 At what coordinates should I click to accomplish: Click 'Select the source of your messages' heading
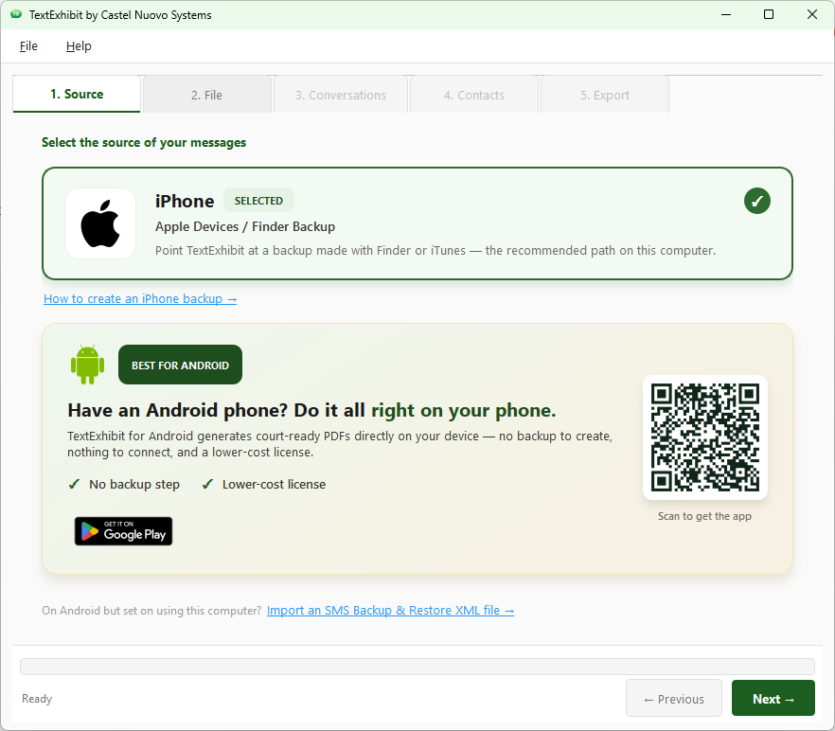point(144,143)
